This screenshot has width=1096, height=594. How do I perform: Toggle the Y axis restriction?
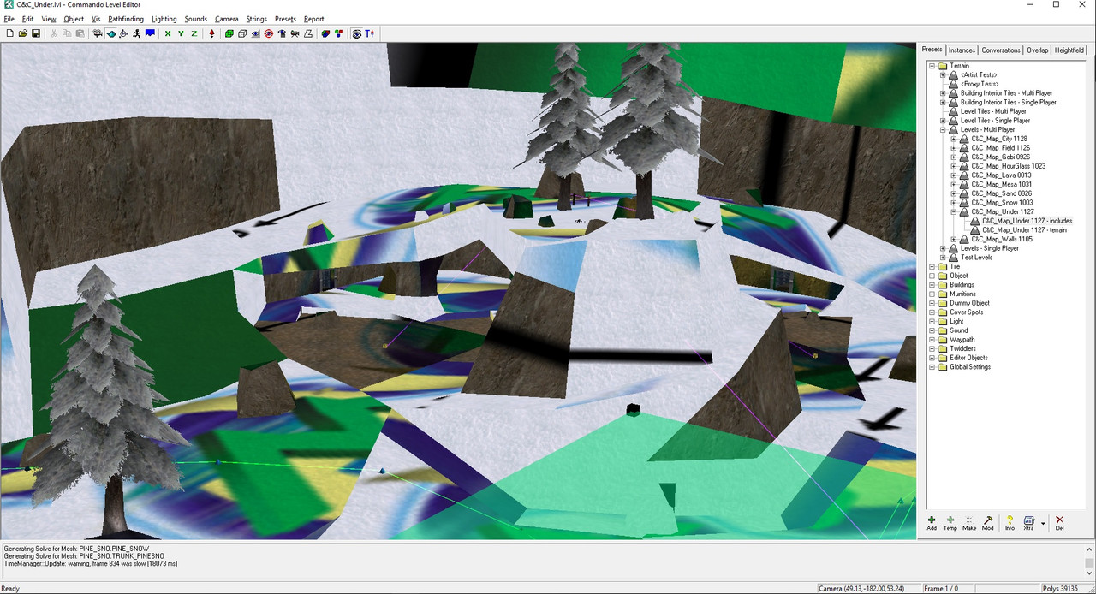coord(181,33)
